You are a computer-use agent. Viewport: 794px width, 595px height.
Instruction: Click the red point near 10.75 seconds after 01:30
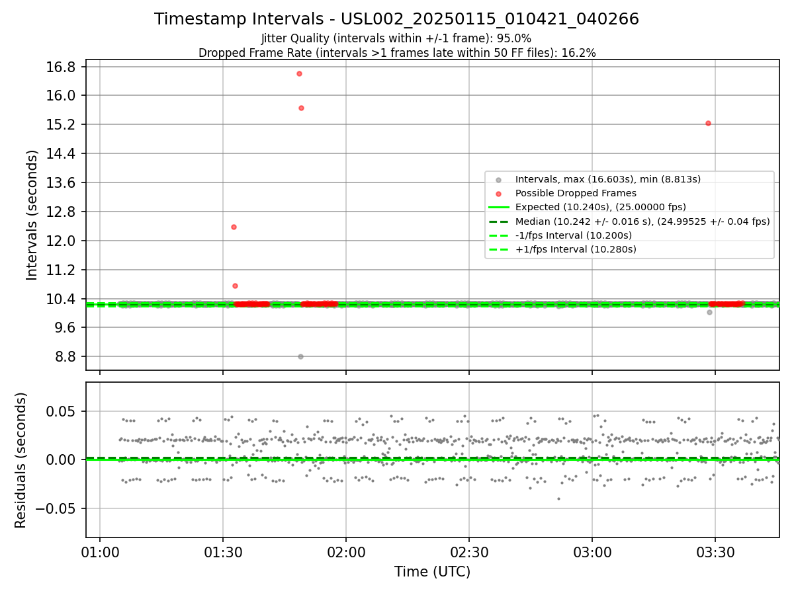point(235,286)
